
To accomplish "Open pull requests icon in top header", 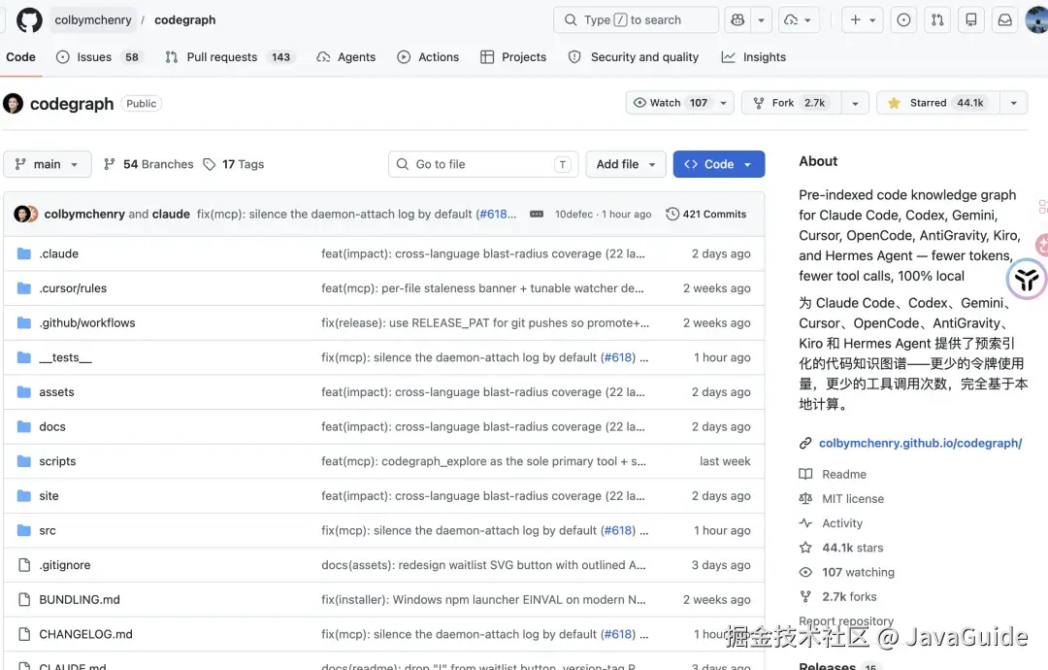I will pos(937,20).
